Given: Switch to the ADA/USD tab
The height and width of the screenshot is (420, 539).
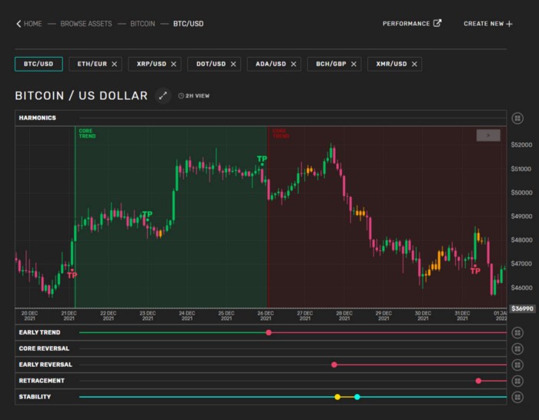Looking at the screenshot, I should point(270,64).
